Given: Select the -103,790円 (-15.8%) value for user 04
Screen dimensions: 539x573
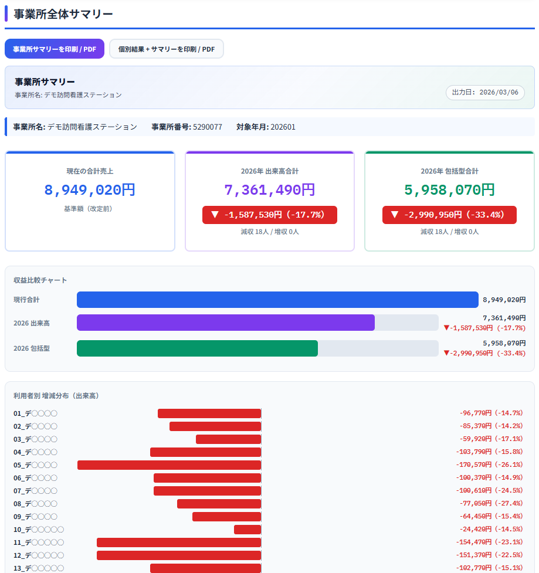Looking at the screenshot, I should (x=489, y=452).
